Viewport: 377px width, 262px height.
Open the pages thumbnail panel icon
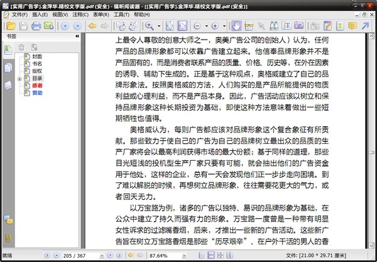tap(8, 67)
